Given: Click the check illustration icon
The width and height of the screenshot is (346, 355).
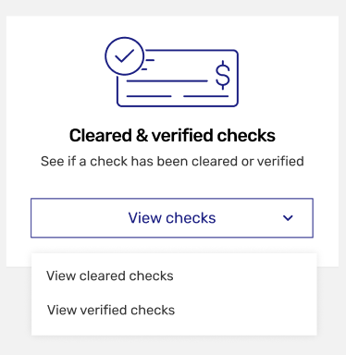Looking at the screenshot, I should (x=171, y=72).
